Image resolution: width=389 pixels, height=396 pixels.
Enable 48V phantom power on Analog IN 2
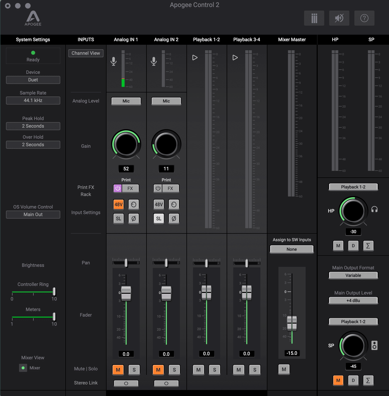point(159,204)
